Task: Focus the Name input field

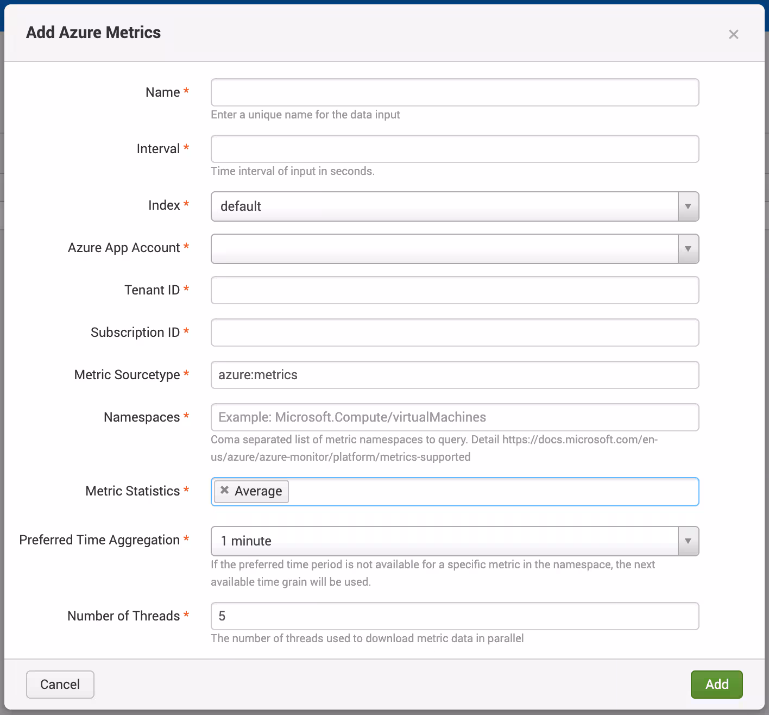Action: (455, 92)
